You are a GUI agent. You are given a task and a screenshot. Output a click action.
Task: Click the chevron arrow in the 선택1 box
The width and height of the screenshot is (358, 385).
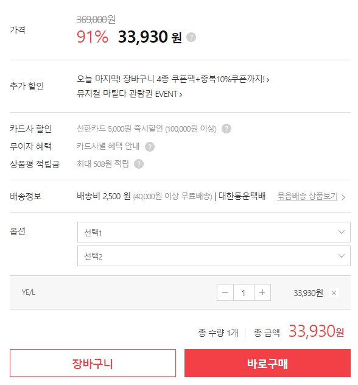(342, 232)
